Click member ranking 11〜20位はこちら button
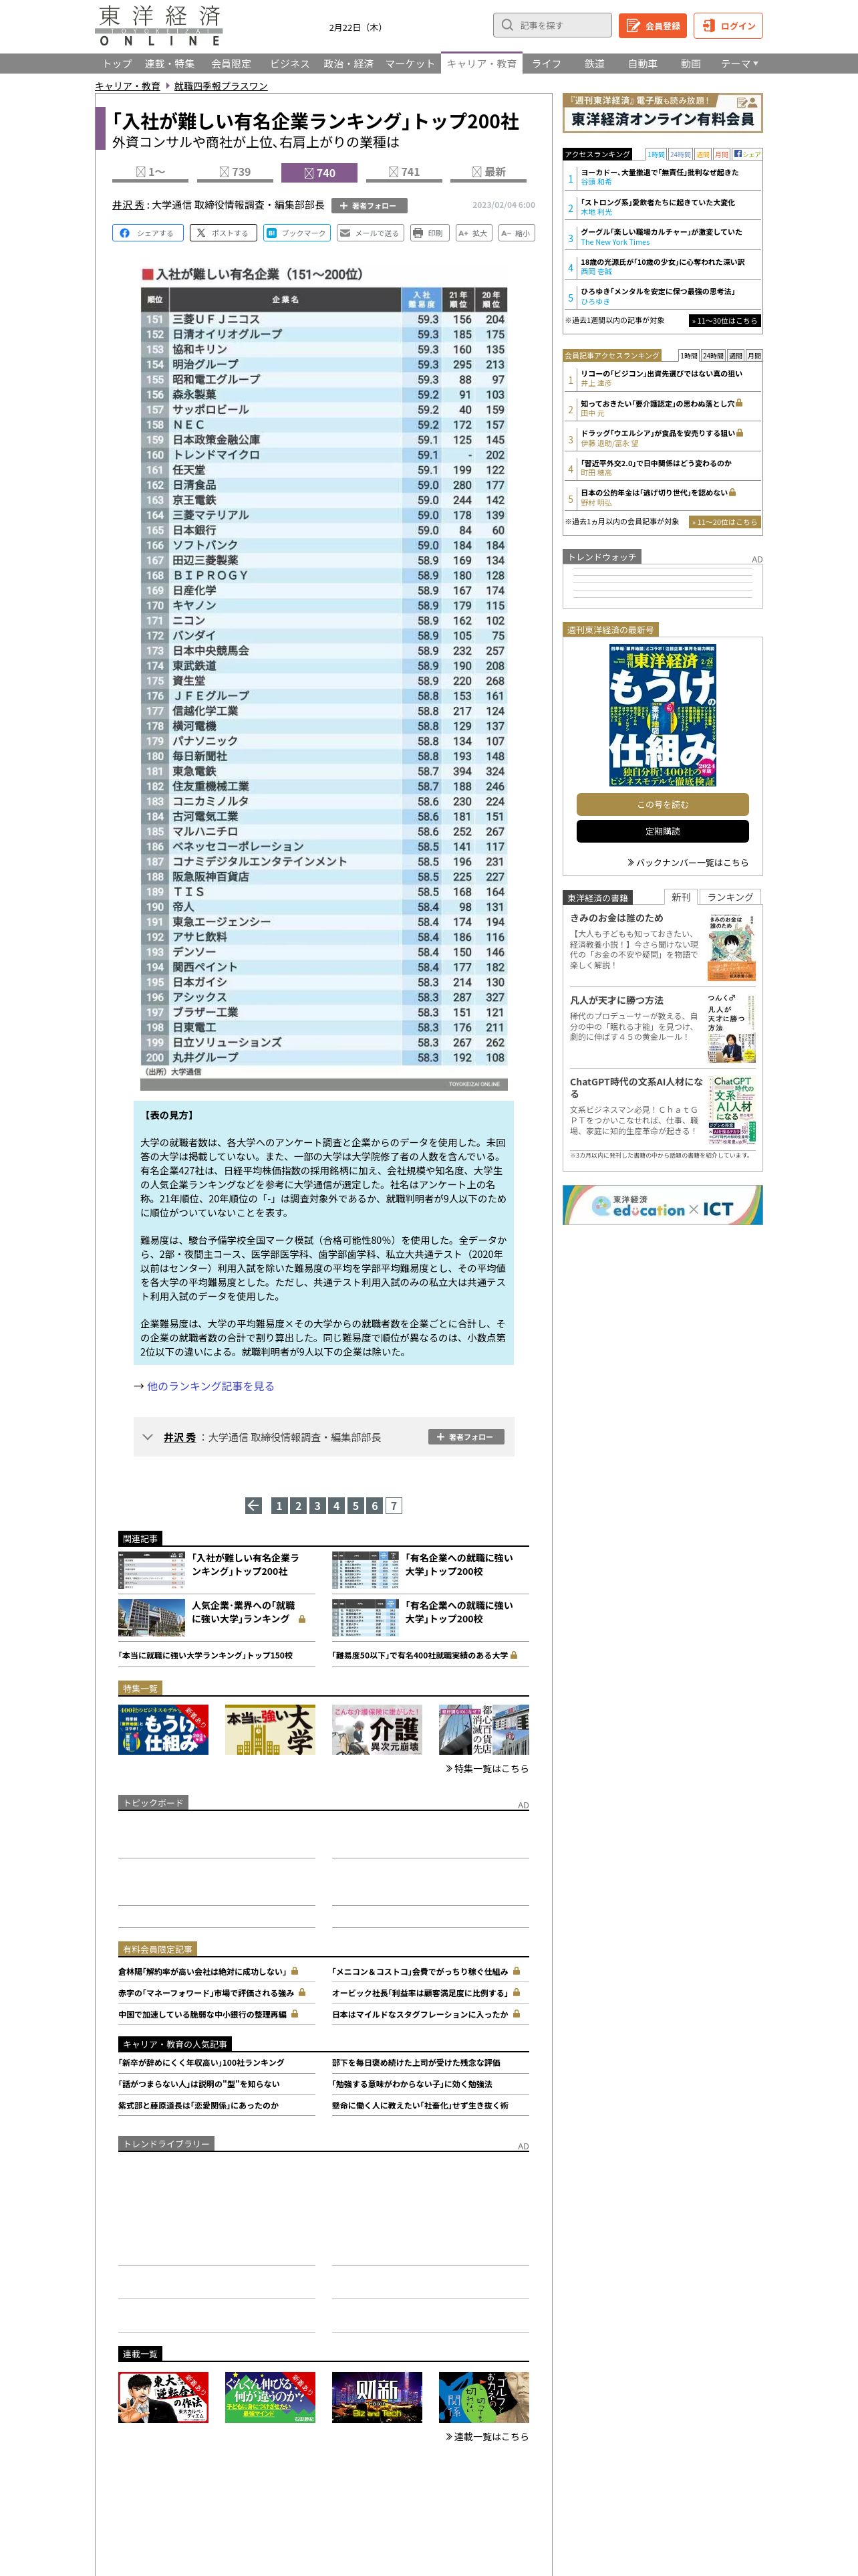The width and height of the screenshot is (858, 2576). [725, 522]
